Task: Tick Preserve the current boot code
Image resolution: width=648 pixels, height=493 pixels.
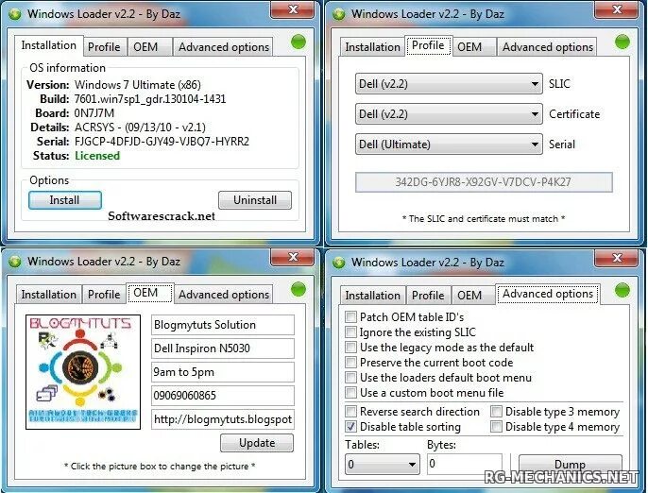Action: [x=350, y=363]
